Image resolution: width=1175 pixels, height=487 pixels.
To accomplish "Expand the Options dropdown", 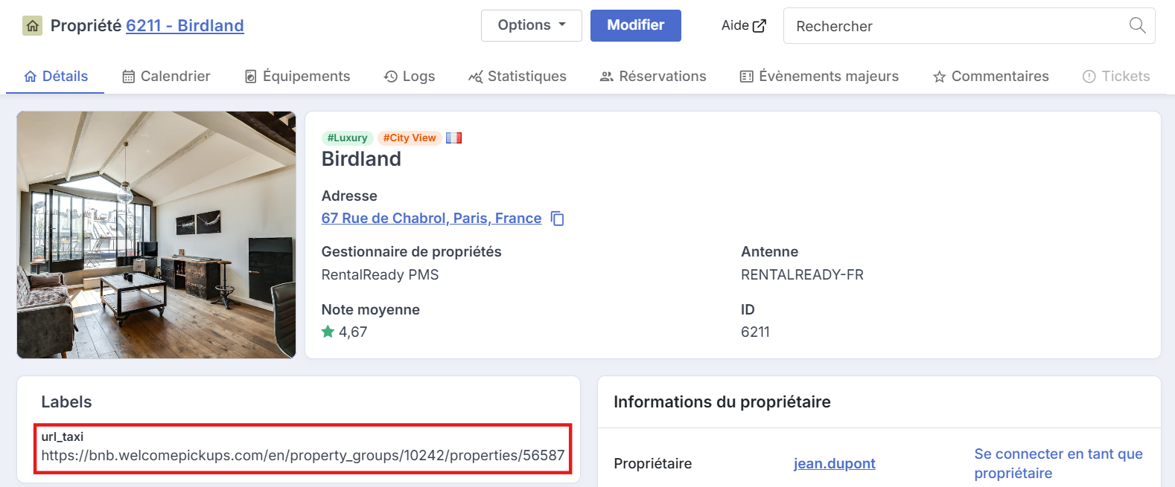I will tap(532, 25).
